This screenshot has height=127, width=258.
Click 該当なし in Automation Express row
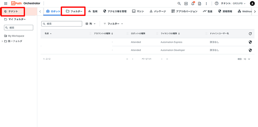pos(214,42)
